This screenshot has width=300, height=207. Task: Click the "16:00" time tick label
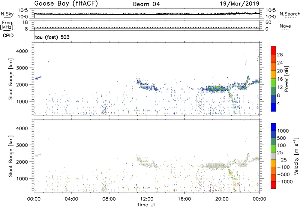(x=184, y=199)
